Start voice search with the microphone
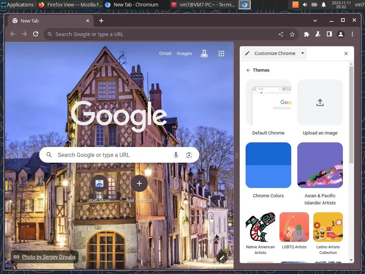365x274 pixels. pos(176,155)
